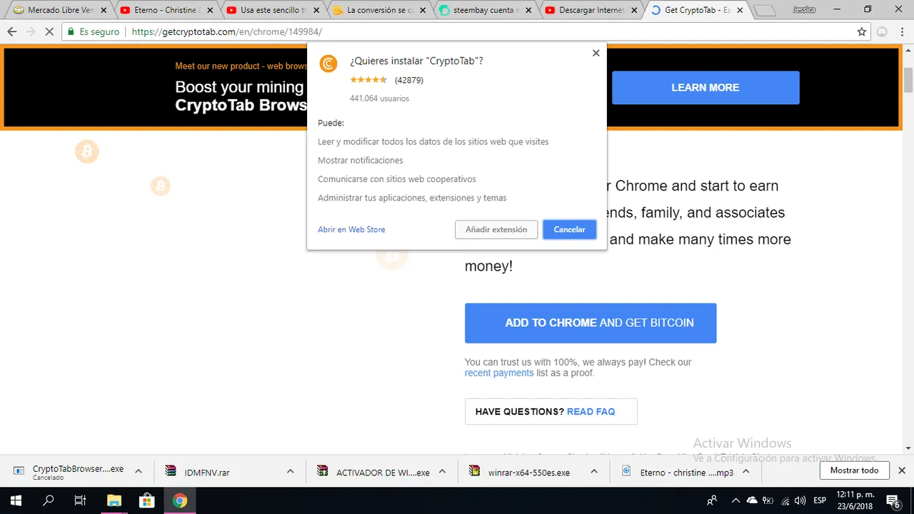Show hidden system tray icons
The width and height of the screenshot is (914, 514).
(735, 500)
